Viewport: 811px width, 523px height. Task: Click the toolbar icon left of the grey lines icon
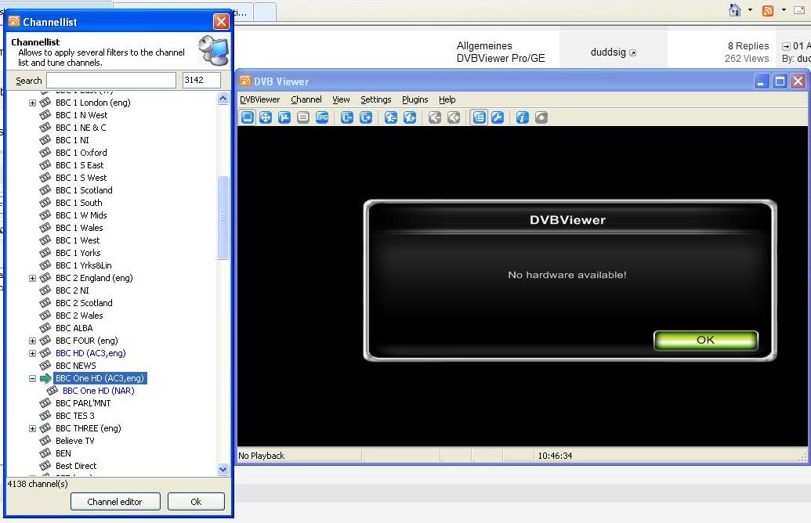(284, 117)
